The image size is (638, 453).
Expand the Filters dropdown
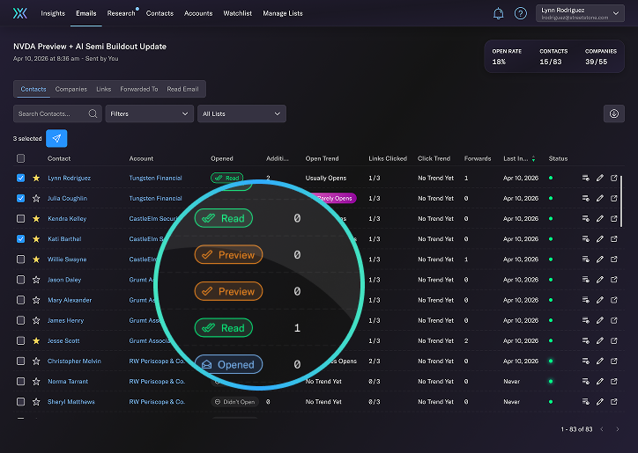pyautogui.click(x=149, y=113)
